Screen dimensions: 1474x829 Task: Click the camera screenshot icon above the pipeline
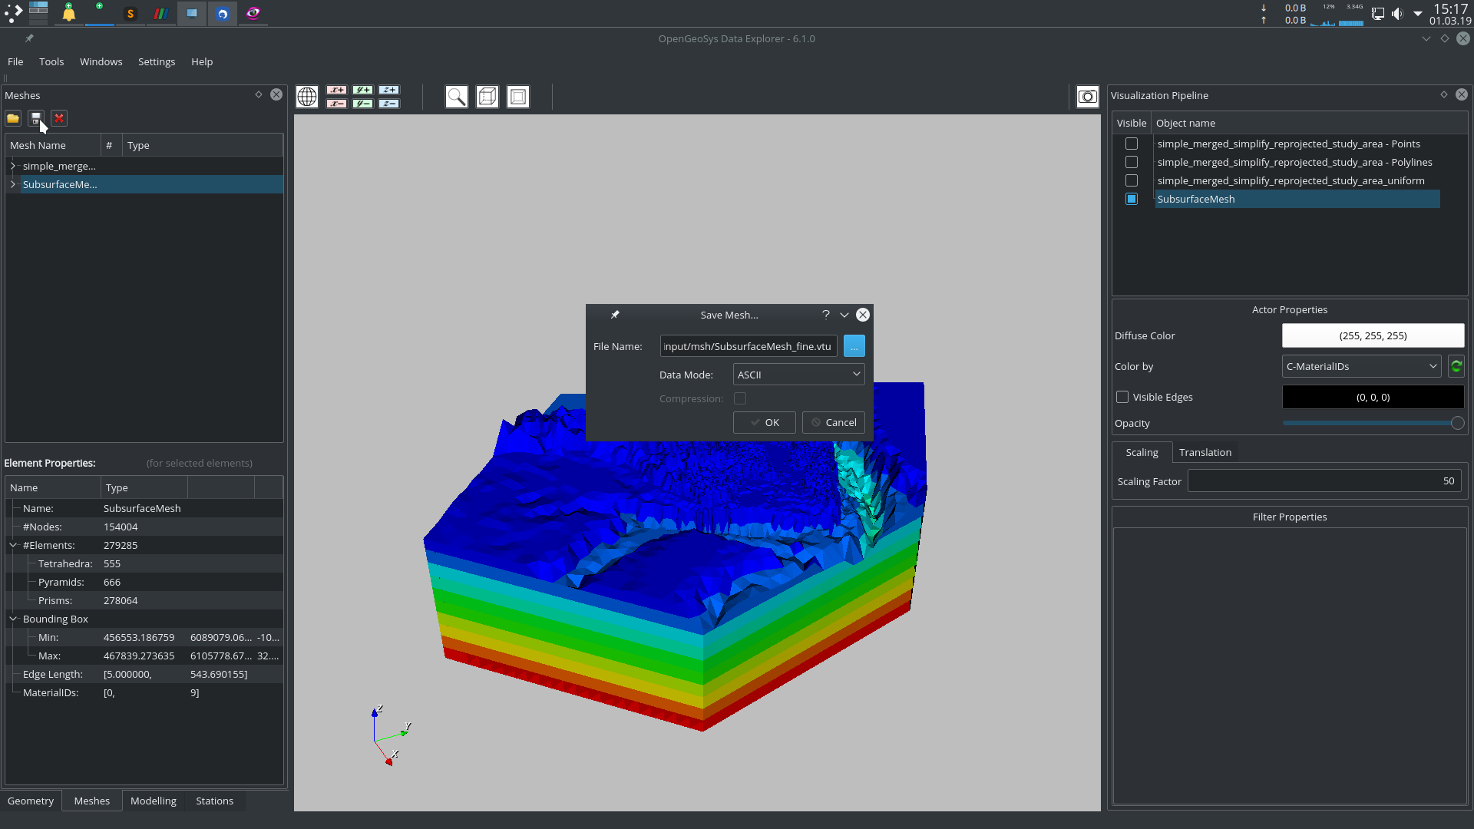1088,97
